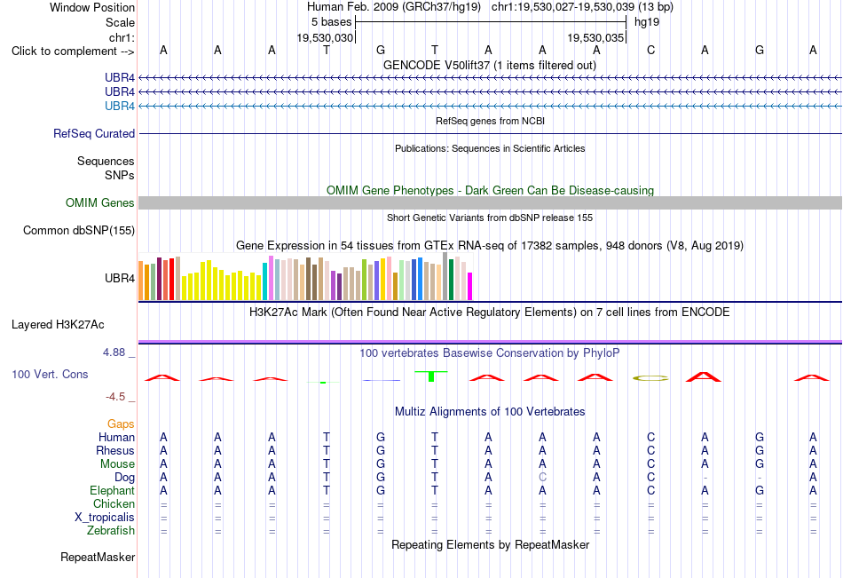Click the chr1:19,530,027-19,530,039 position text

tap(582, 7)
